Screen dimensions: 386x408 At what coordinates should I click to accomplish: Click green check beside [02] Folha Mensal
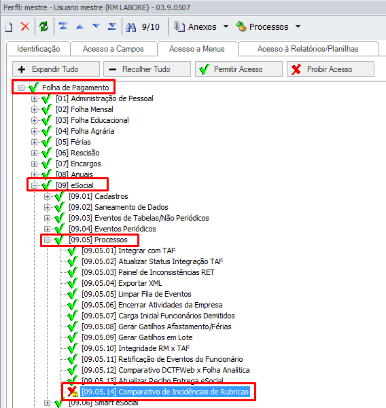click(47, 109)
